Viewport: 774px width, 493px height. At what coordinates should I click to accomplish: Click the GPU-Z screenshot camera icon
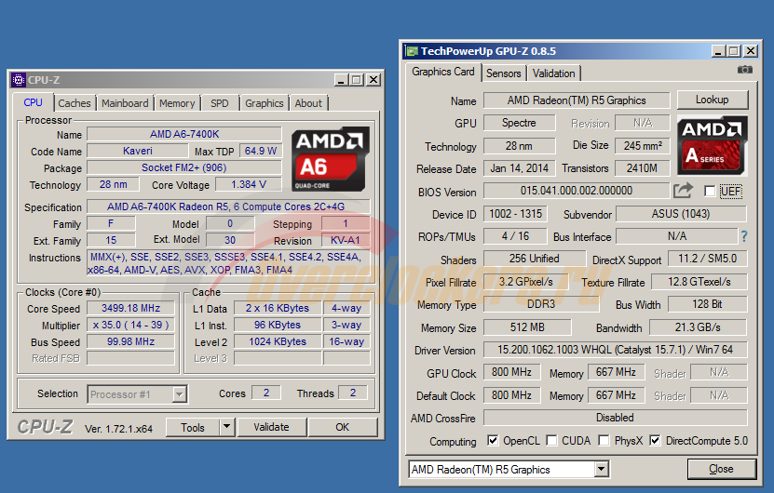point(744,71)
